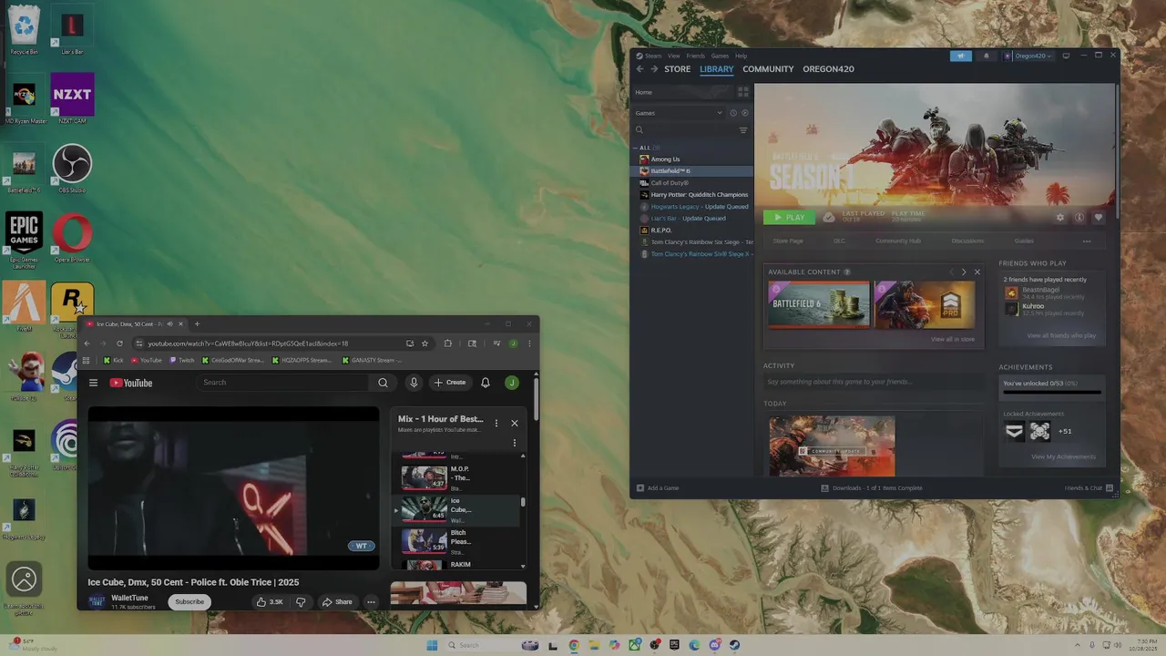
Task: Select Hogwarts Legacy in library list
Action: [694, 207]
